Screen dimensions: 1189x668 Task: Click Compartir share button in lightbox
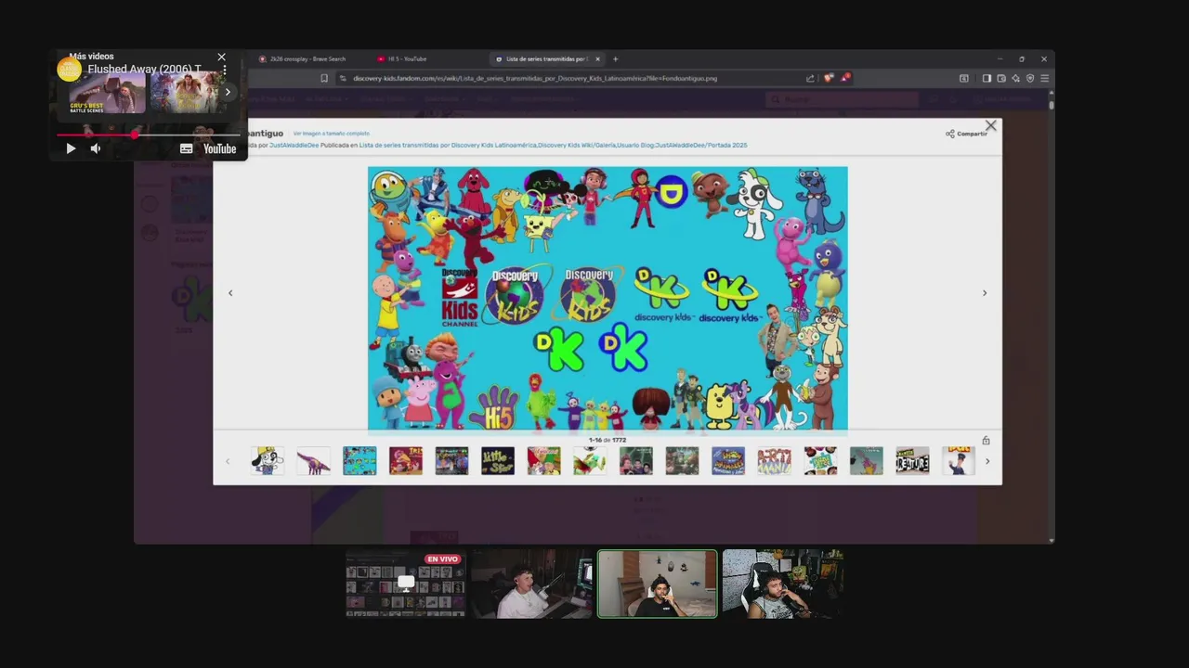[x=967, y=134]
